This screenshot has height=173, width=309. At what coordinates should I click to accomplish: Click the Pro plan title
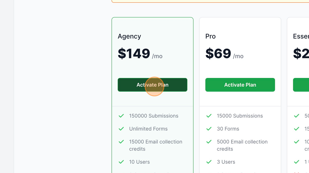tap(210, 36)
